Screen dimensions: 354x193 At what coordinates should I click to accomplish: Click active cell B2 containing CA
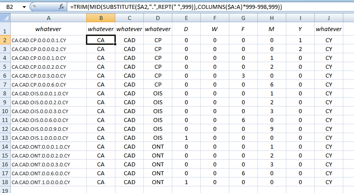pyautogui.click(x=101, y=40)
